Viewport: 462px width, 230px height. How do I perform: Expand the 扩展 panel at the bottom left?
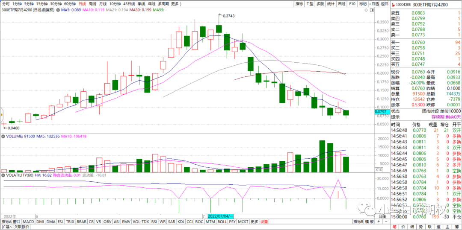[6, 227]
